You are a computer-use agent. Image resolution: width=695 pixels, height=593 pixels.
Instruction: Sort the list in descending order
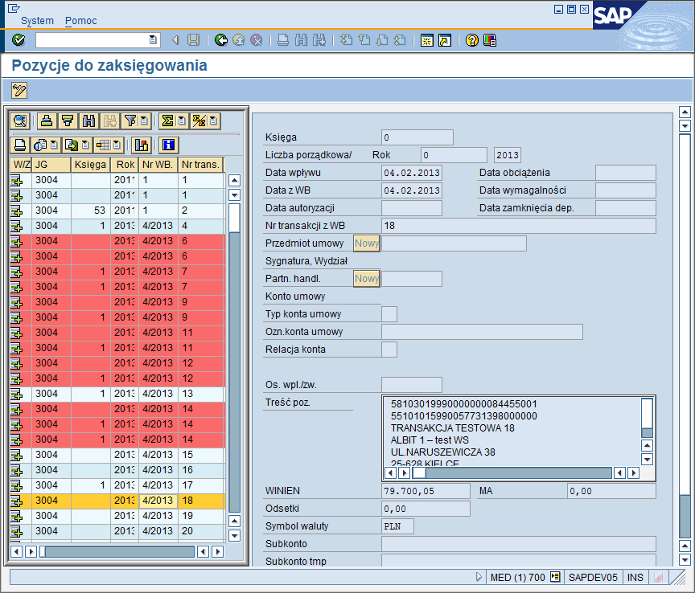(68, 121)
